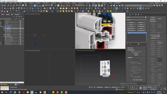The image size is (167, 94).
Task: Click Pin Stack icon below modifier stack
Action: (127, 44)
